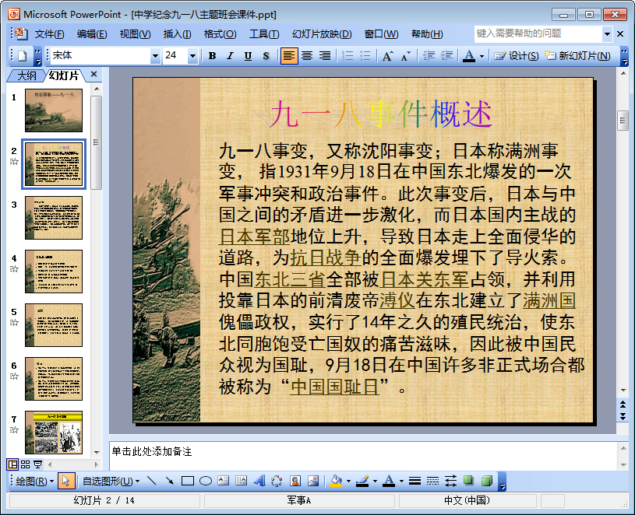Open line color dropdown arrow
635x515 pixels.
tap(375, 481)
